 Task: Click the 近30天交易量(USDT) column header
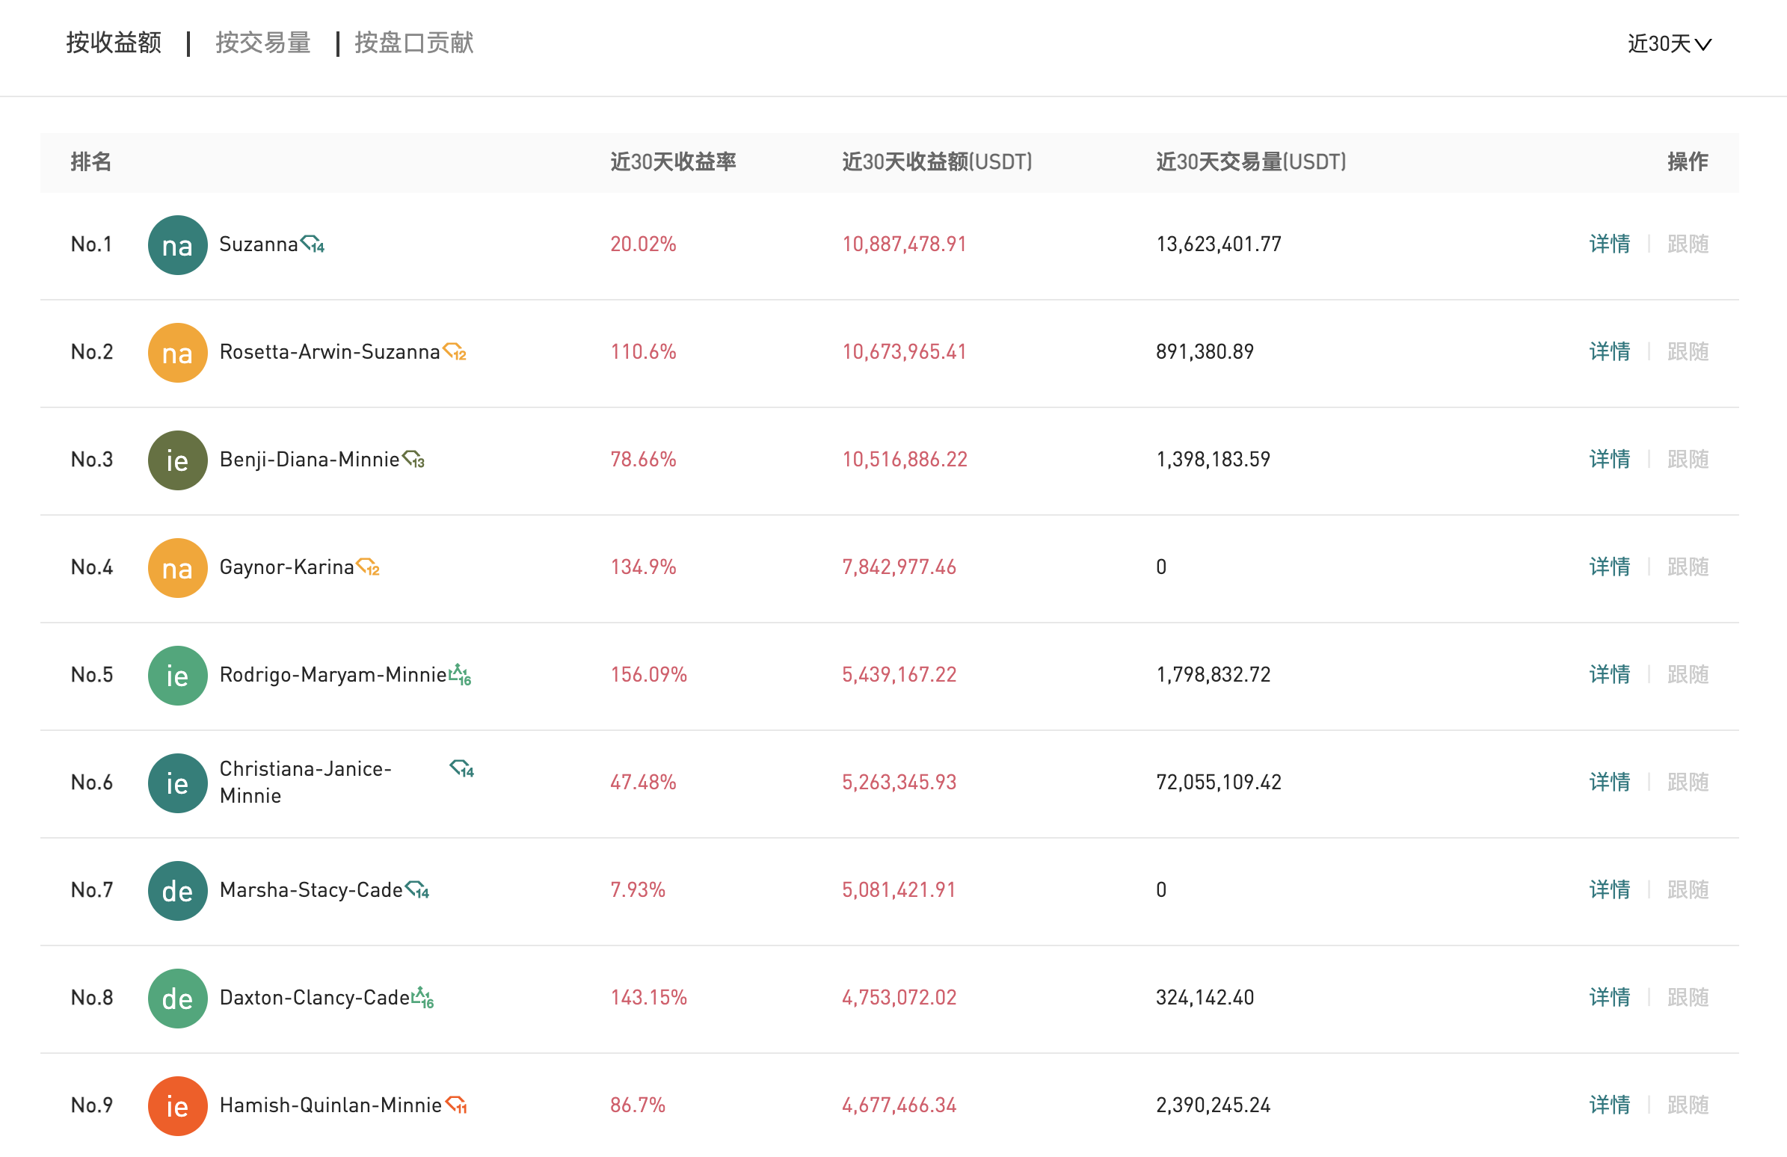tap(1250, 161)
